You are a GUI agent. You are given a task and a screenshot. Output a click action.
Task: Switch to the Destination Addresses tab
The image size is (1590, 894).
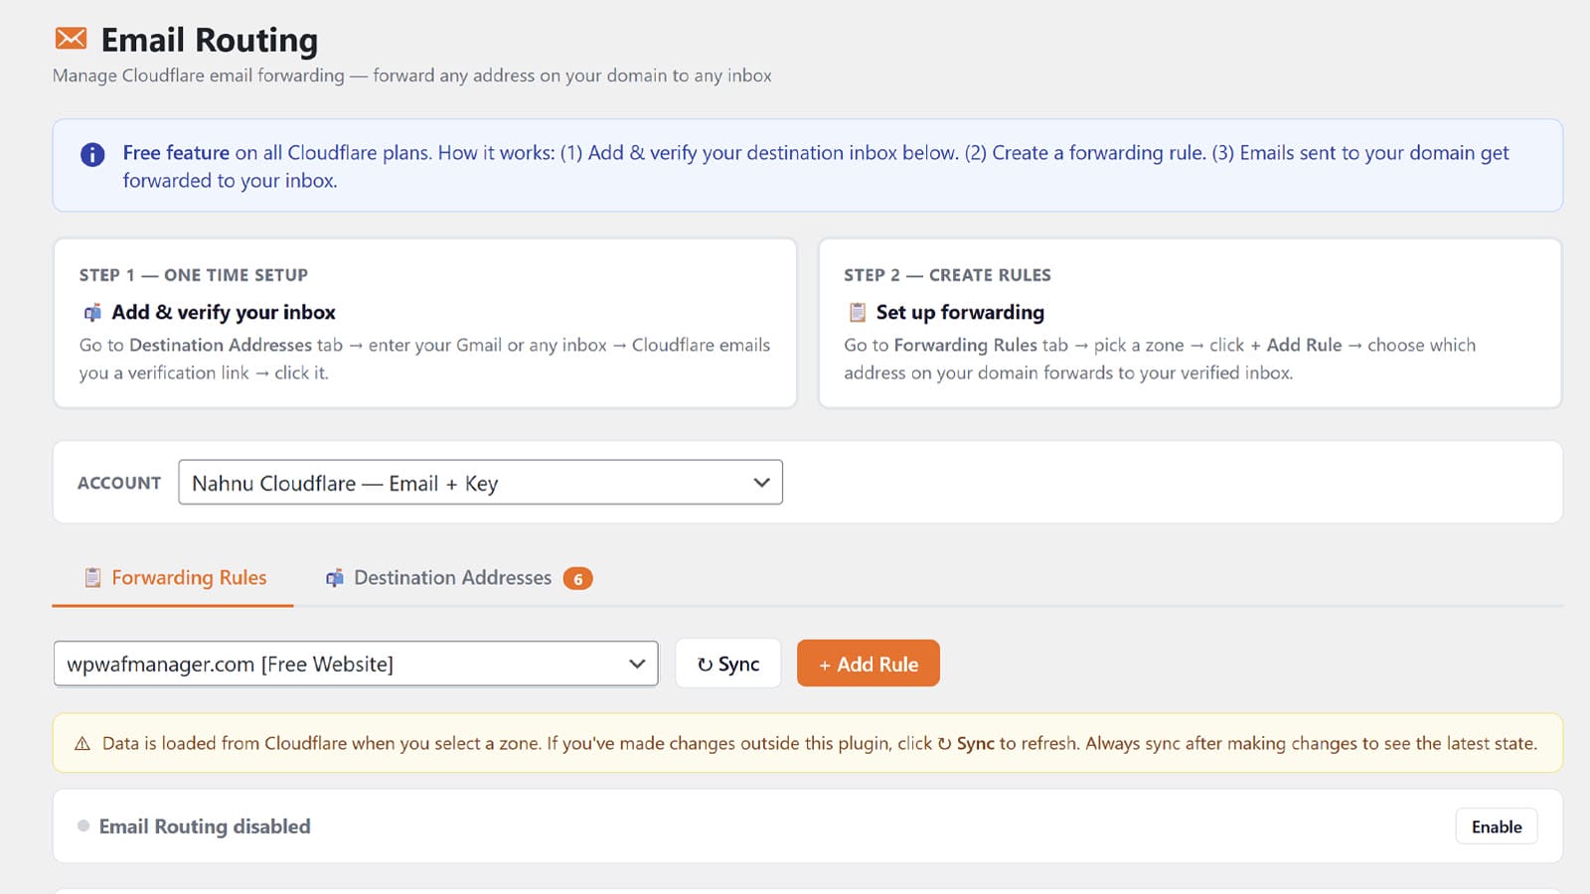click(x=457, y=578)
